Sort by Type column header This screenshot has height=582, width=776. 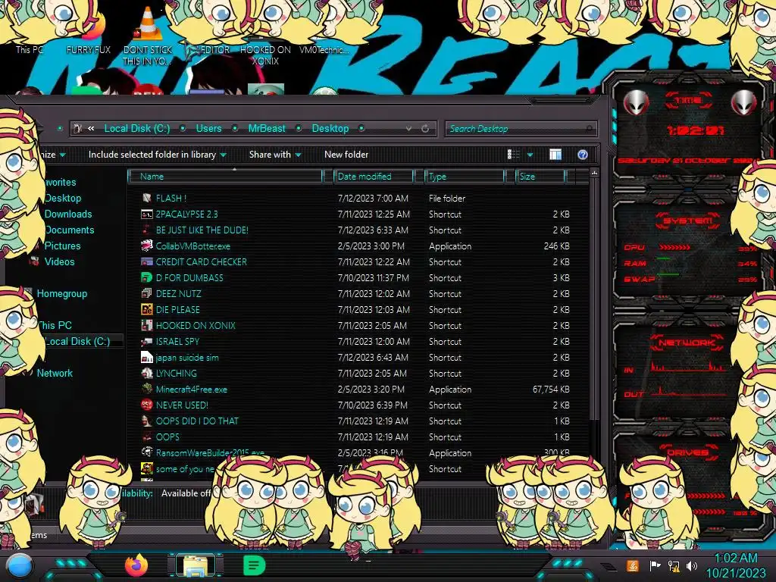pyautogui.click(x=465, y=176)
